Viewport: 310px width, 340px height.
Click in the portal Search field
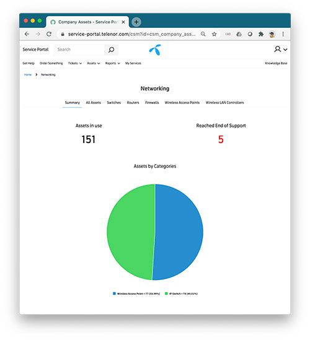[x=79, y=50]
